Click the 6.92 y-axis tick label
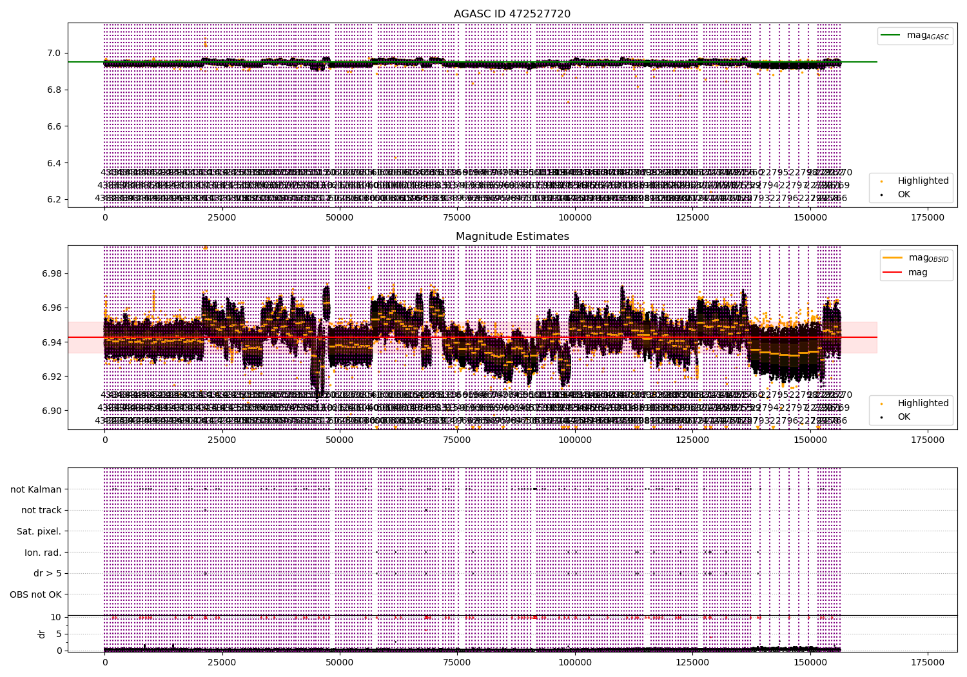 click(52, 377)
